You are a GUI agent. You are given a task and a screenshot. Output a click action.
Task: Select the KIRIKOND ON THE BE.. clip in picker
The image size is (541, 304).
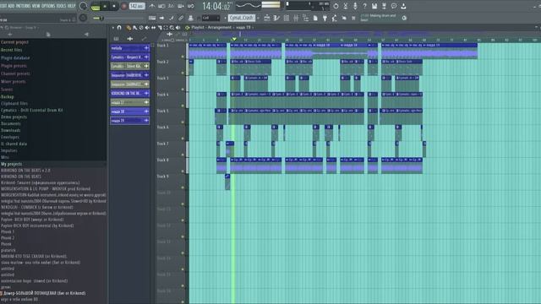click(x=129, y=94)
